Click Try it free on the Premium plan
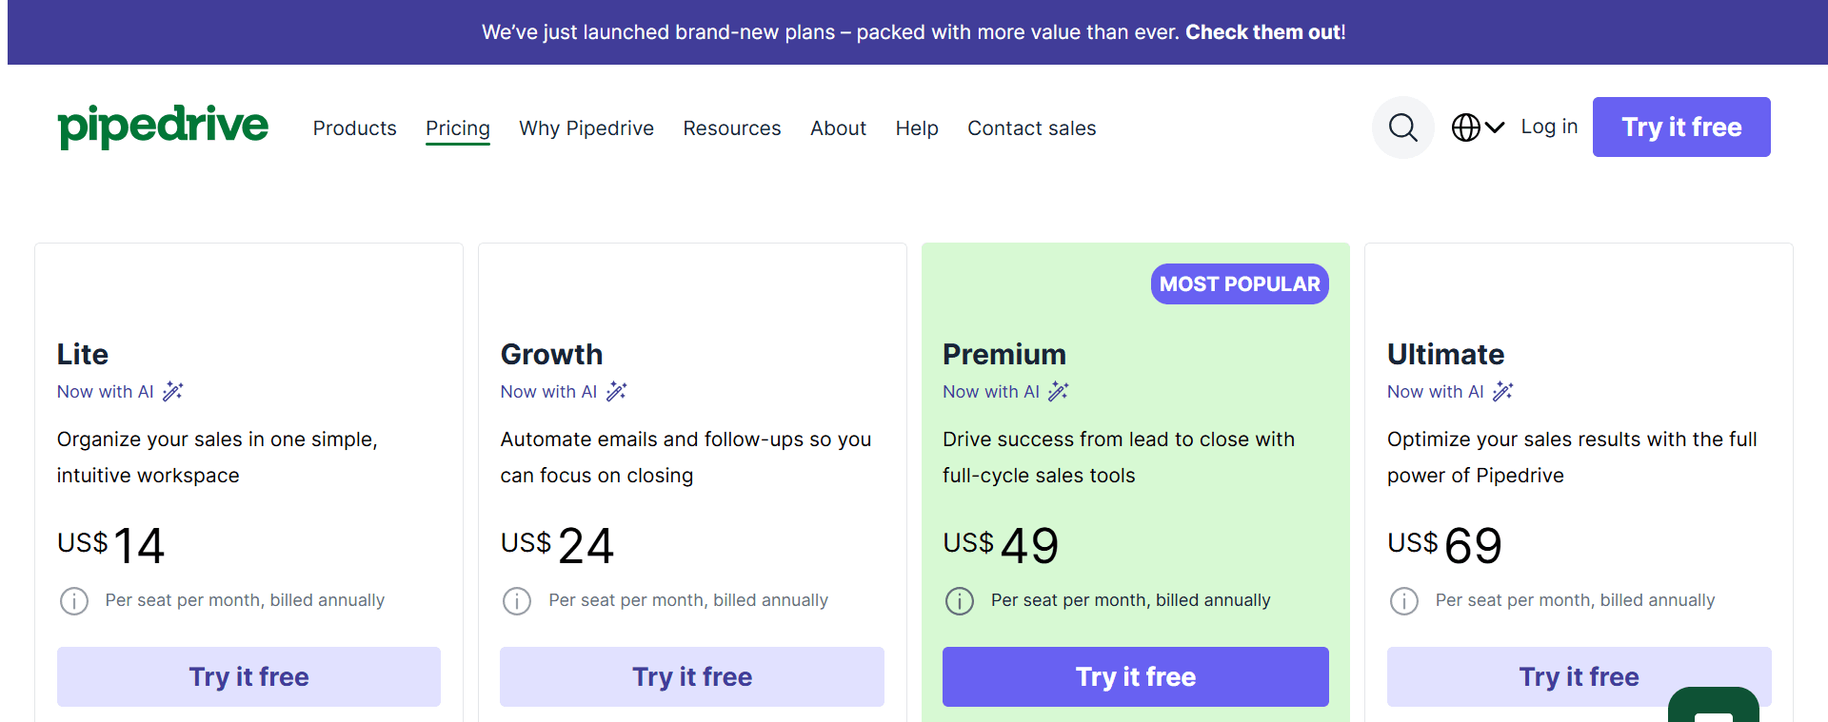Screen dimensions: 1828x722 point(1135,676)
